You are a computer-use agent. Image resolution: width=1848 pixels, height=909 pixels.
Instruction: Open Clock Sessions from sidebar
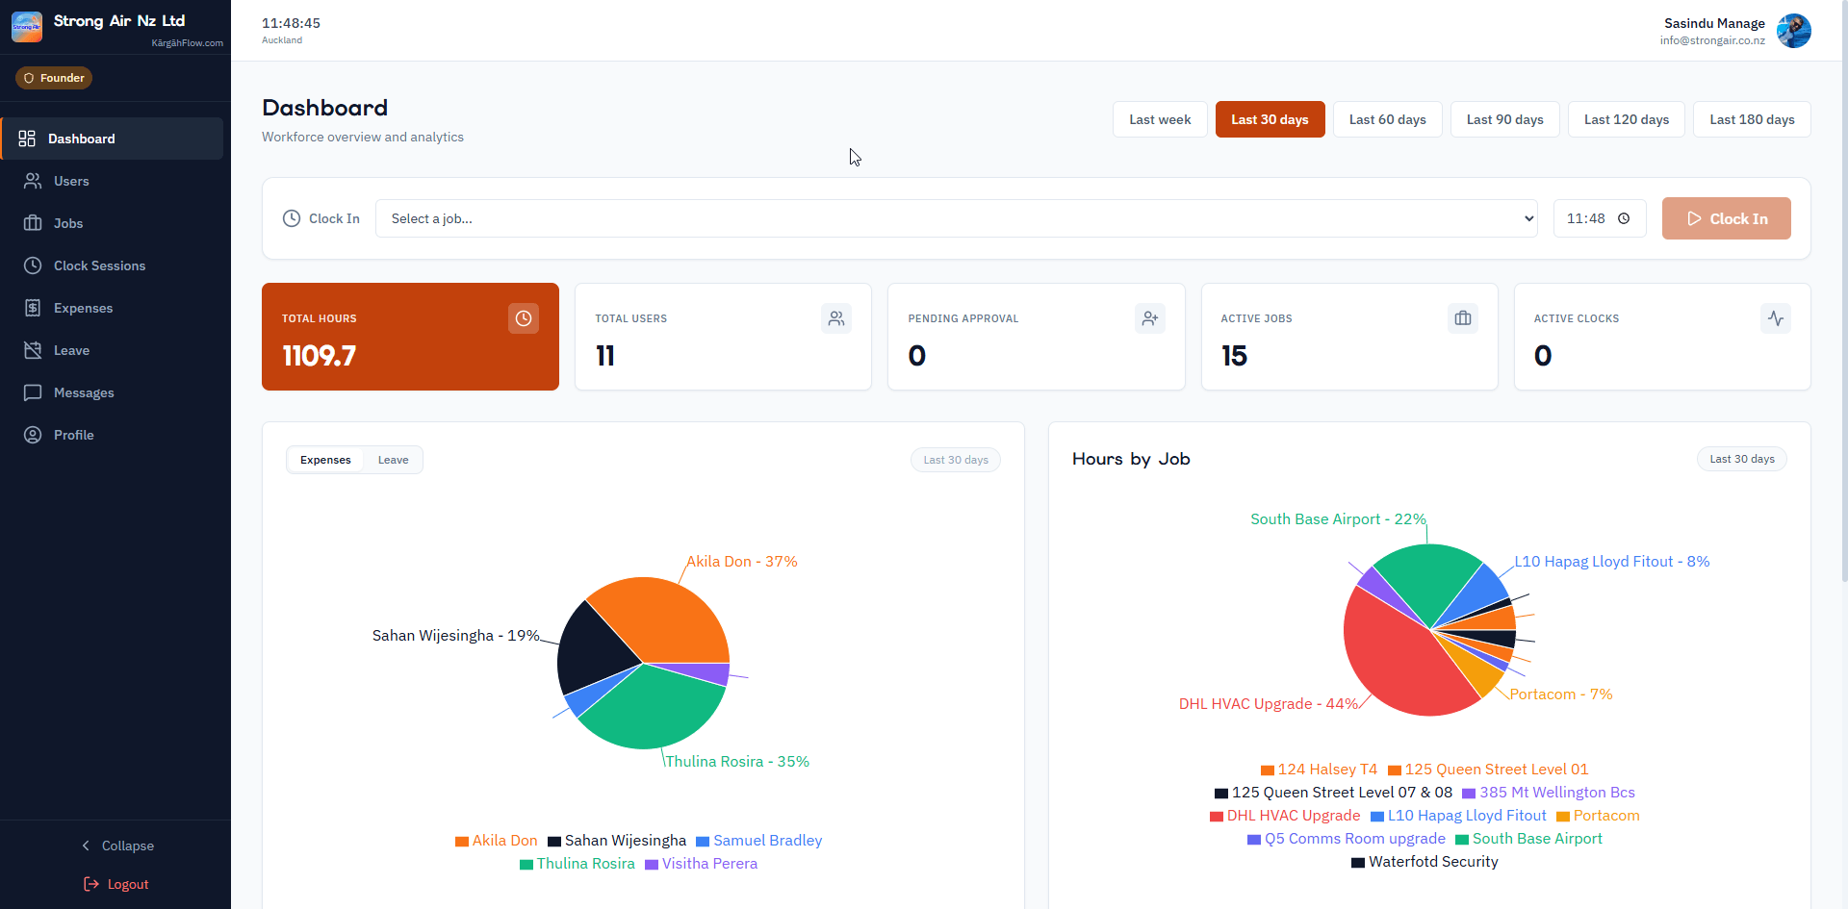coord(114,265)
